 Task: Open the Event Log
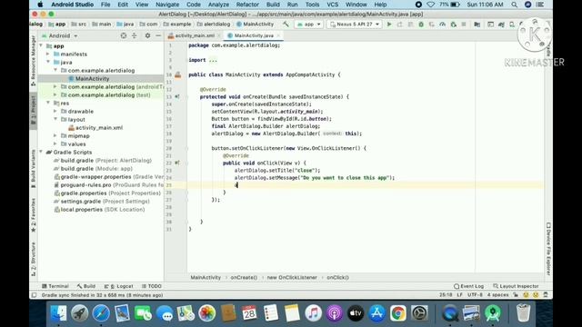pos(469,286)
